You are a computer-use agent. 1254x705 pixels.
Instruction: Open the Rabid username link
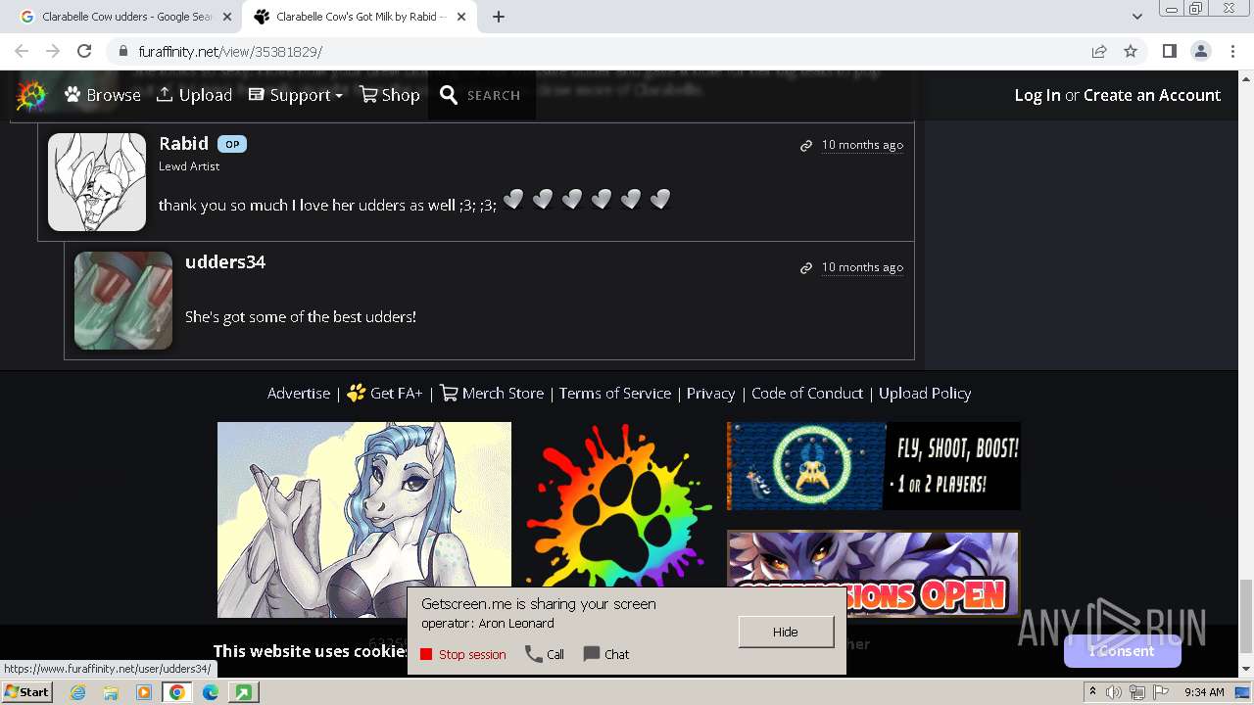183,143
